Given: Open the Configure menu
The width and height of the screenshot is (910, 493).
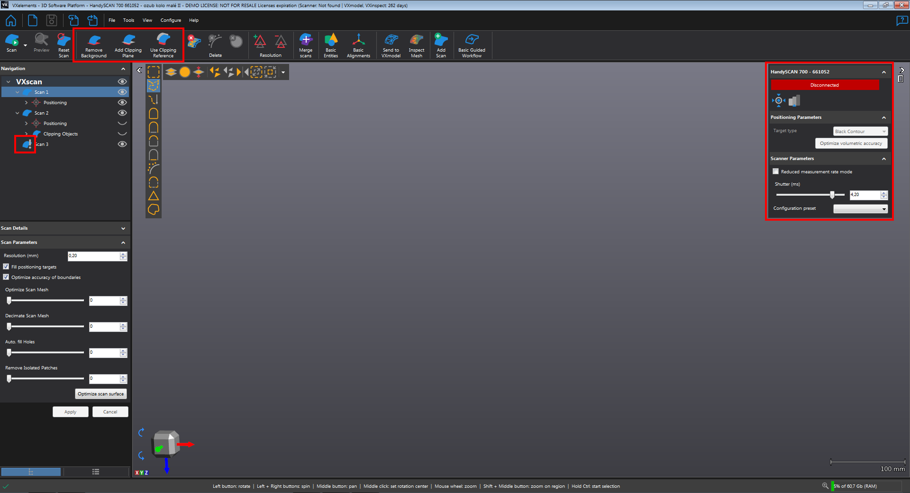Looking at the screenshot, I should (x=171, y=20).
